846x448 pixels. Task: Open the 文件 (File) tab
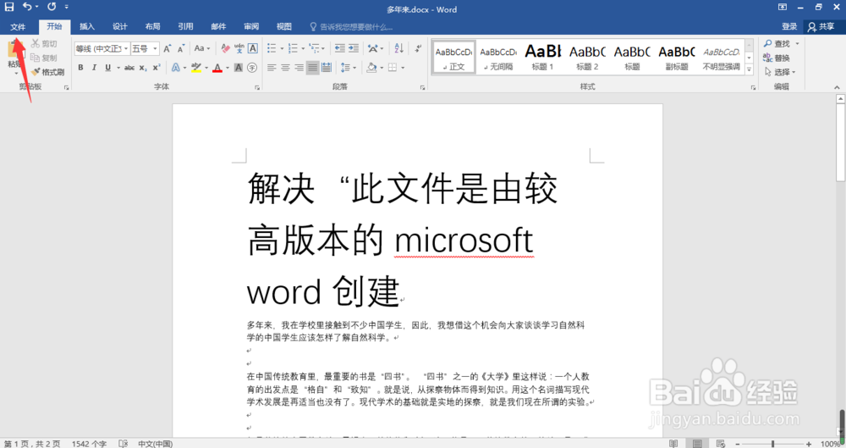[x=18, y=26]
